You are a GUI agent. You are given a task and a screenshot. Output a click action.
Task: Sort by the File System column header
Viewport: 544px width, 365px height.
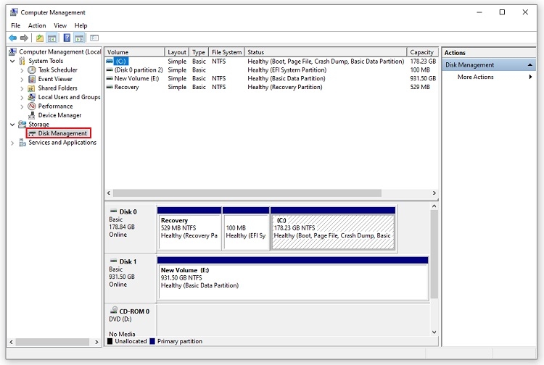point(226,52)
